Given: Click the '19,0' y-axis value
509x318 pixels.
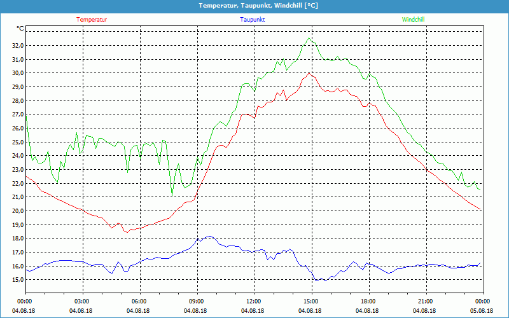Looking at the screenshot, I should tap(18, 225).
